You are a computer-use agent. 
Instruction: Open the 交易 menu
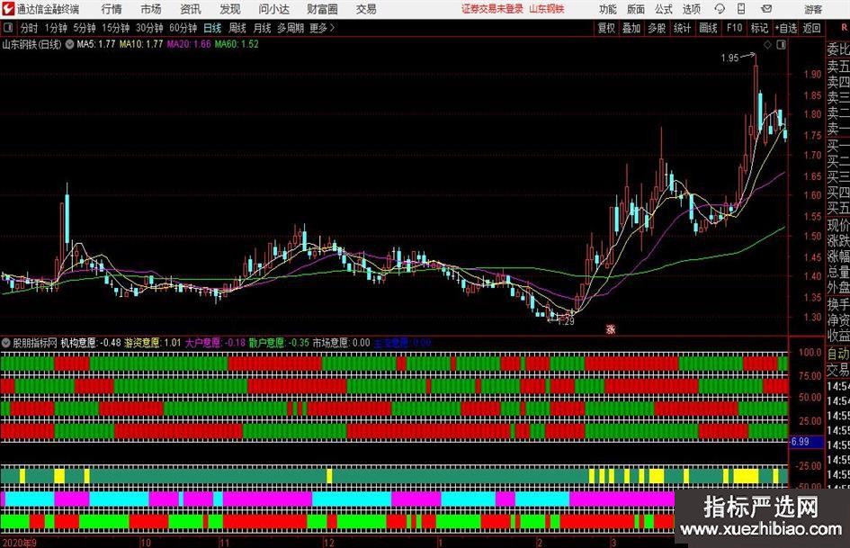coord(366,9)
